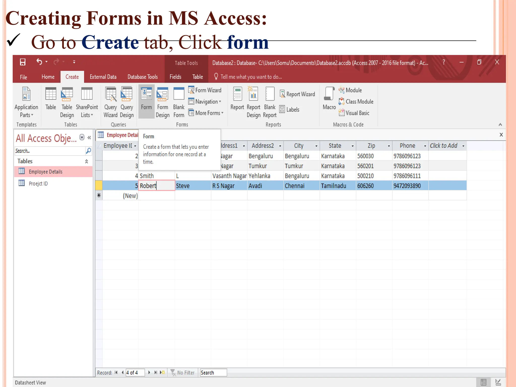Open Form Design

pyautogui.click(x=163, y=102)
